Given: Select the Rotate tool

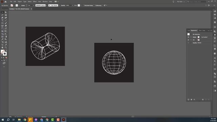Looking at the screenshot, I should pos(2,28).
